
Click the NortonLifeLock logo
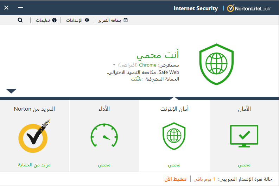249,8
